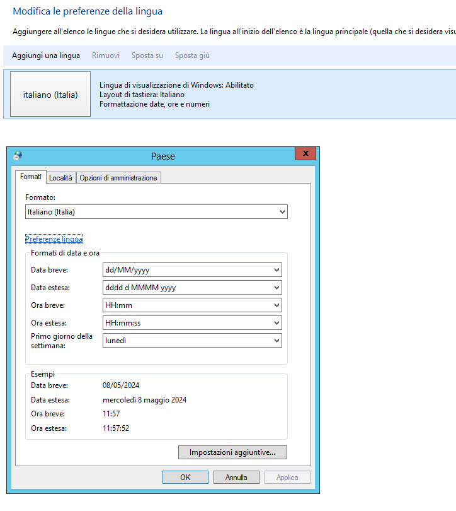This screenshot has width=456, height=511.
Task: Switch to the Formati tab
Action: click(31, 177)
